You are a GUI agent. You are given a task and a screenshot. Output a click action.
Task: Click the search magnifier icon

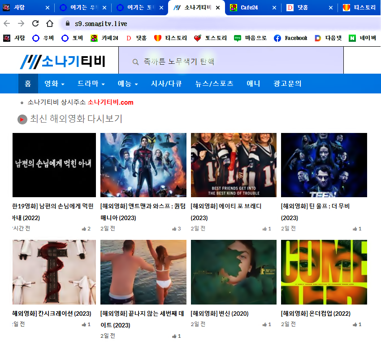coord(135,62)
